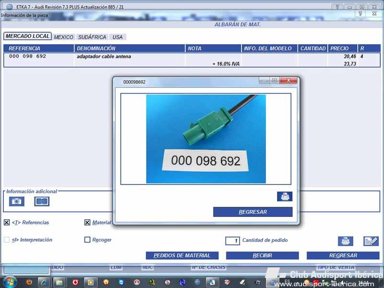Screen dimensions: 384x288
Task: Open the USA market tab
Action: [118, 37]
